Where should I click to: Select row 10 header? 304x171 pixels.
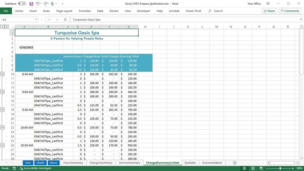point(12,74)
